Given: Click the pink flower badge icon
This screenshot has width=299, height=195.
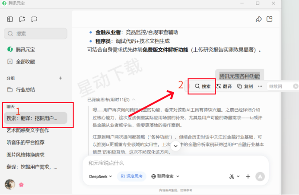Looking at the screenshot, I should tap(21, 185).
